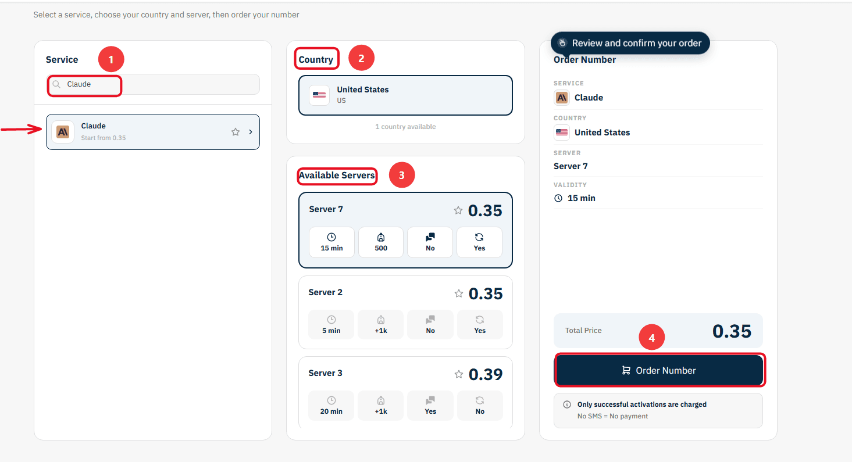Expand the Claude service row chevron
Image resolution: width=852 pixels, height=462 pixels.
251,132
